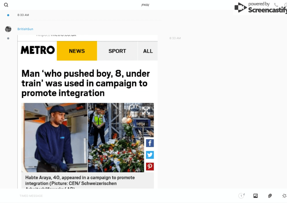Click the burst sparkle icon
Image resolution: width=287 pixels, height=203 pixels.
[x=284, y=196]
